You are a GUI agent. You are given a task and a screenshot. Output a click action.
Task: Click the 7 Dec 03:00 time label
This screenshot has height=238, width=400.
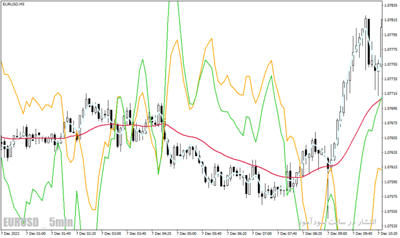coord(111,233)
